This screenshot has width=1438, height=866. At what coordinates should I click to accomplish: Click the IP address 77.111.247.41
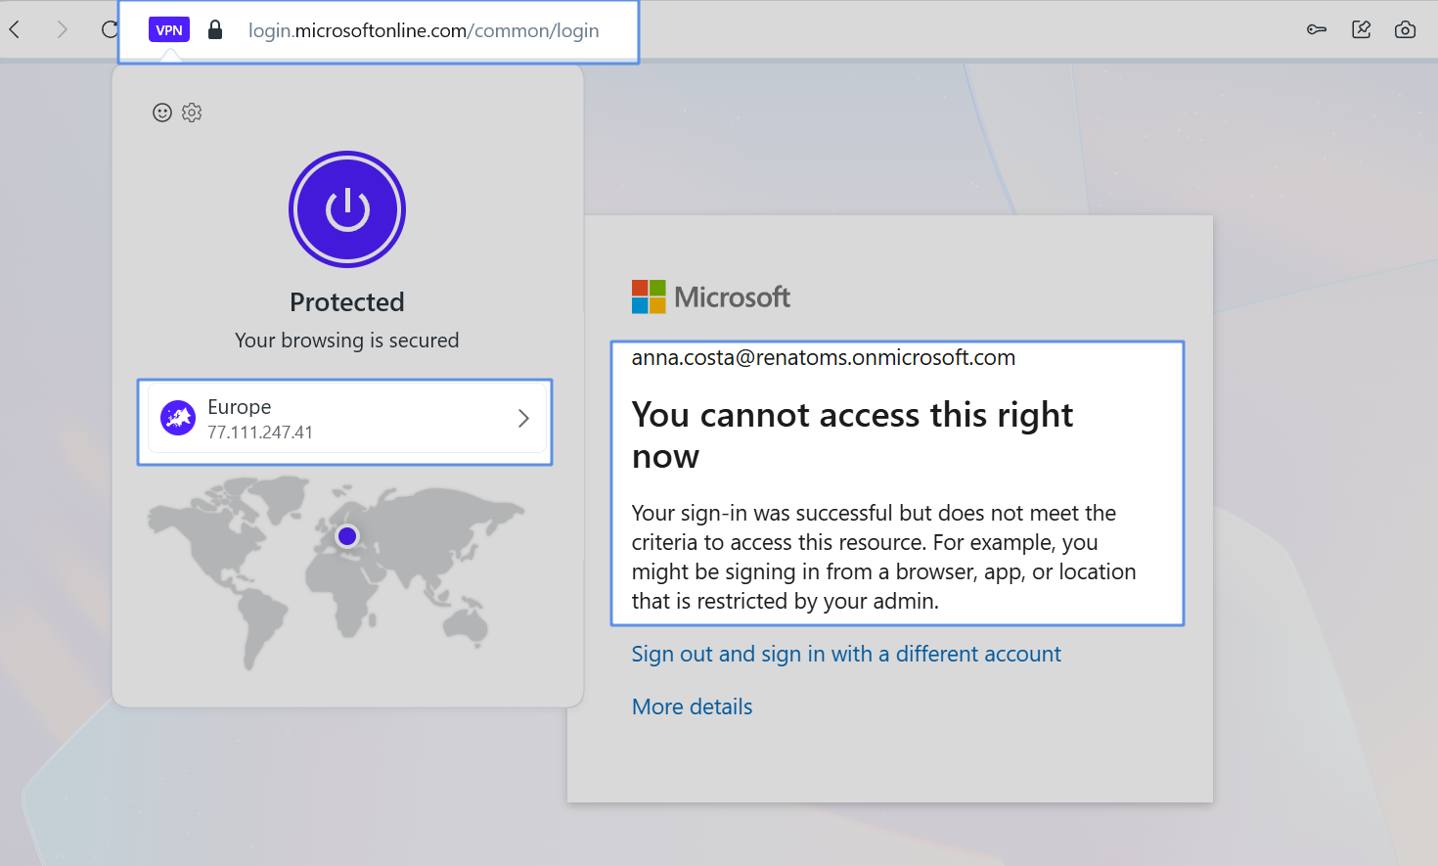pyautogui.click(x=260, y=433)
